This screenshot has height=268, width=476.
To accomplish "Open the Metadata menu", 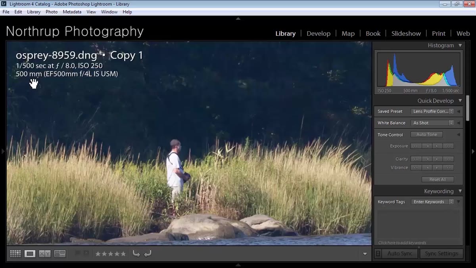I will pos(72,12).
